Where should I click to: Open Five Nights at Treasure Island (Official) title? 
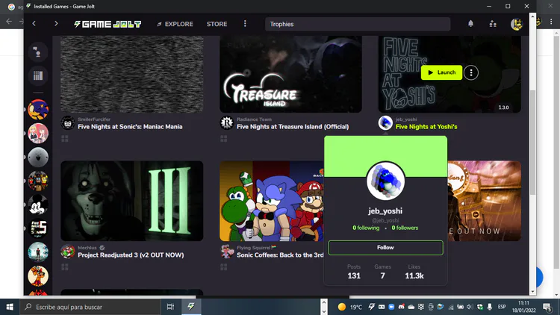point(293,127)
